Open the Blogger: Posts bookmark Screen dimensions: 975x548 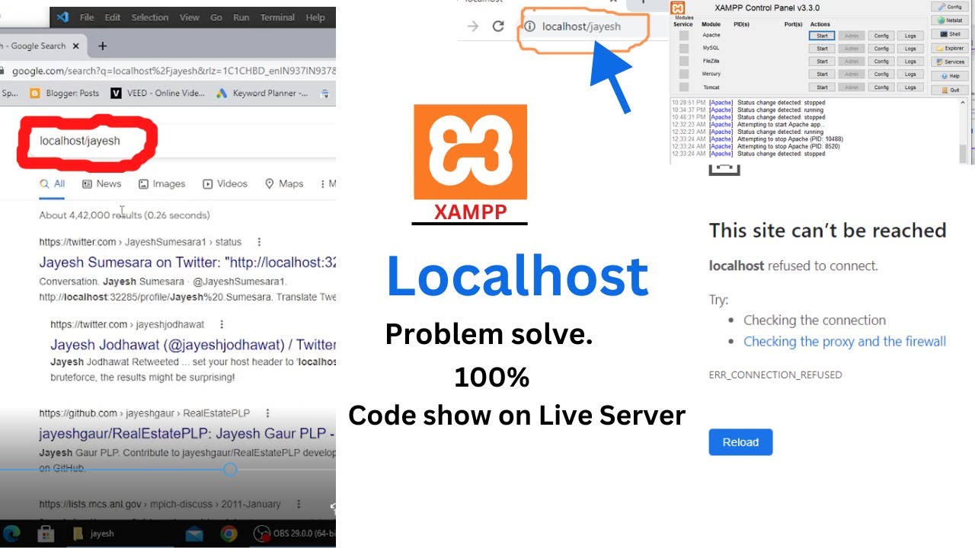tap(65, 93)
